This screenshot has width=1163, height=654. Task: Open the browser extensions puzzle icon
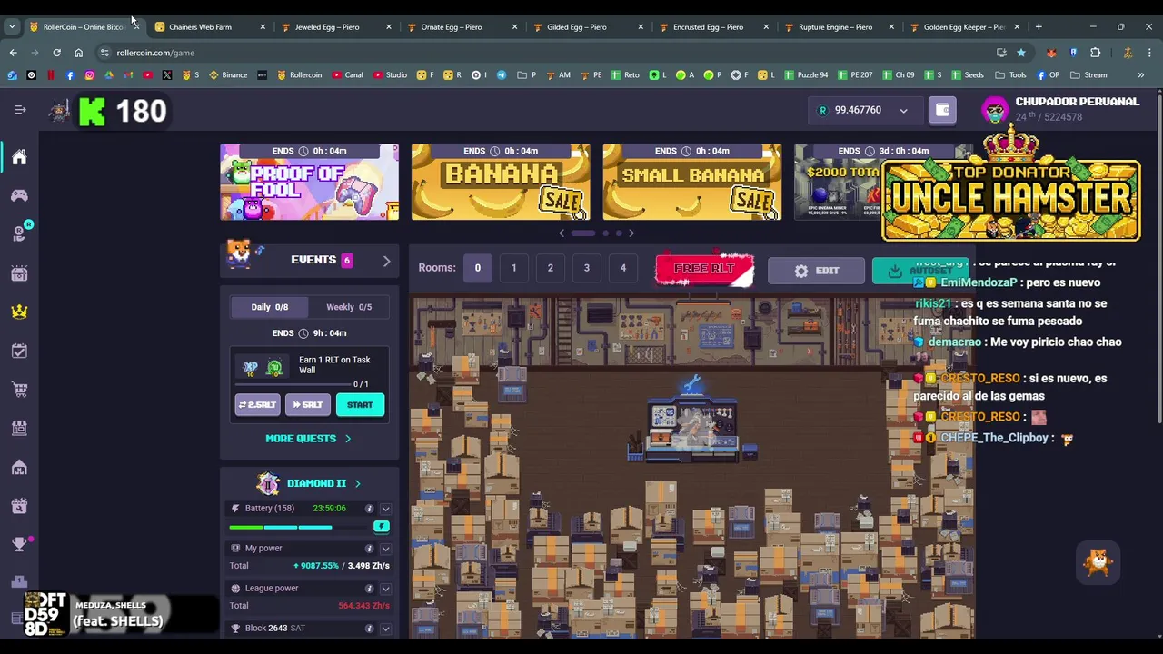tap(1095, 53)
